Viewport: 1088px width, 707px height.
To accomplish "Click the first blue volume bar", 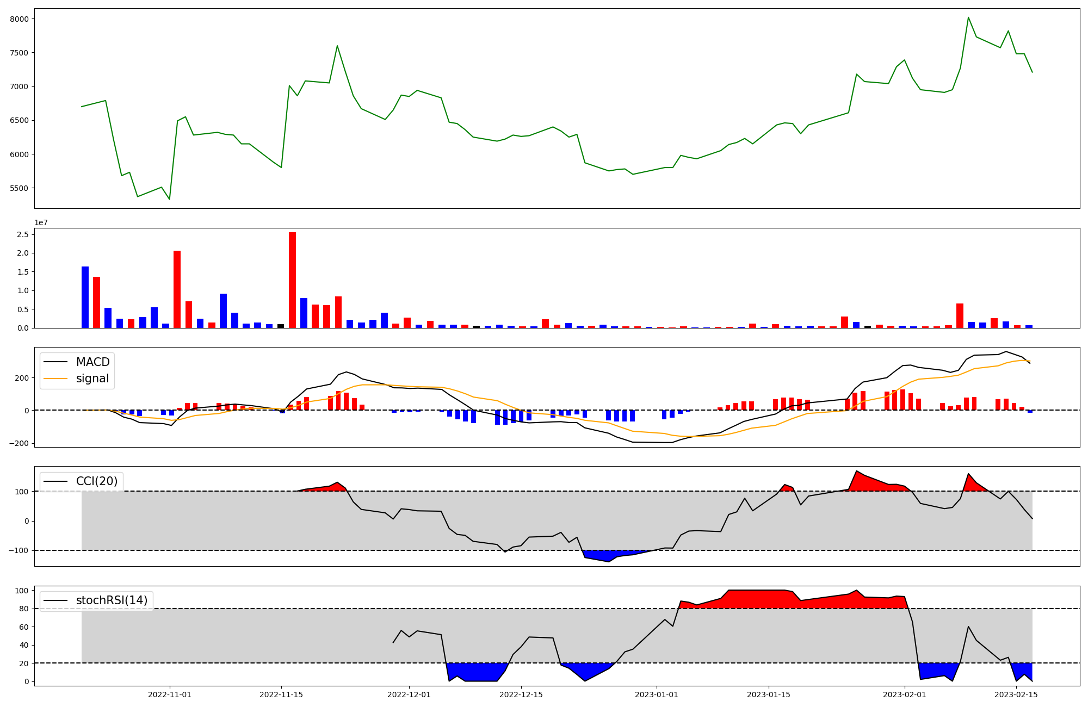I will pyautogui.click(x=85, y=297).
